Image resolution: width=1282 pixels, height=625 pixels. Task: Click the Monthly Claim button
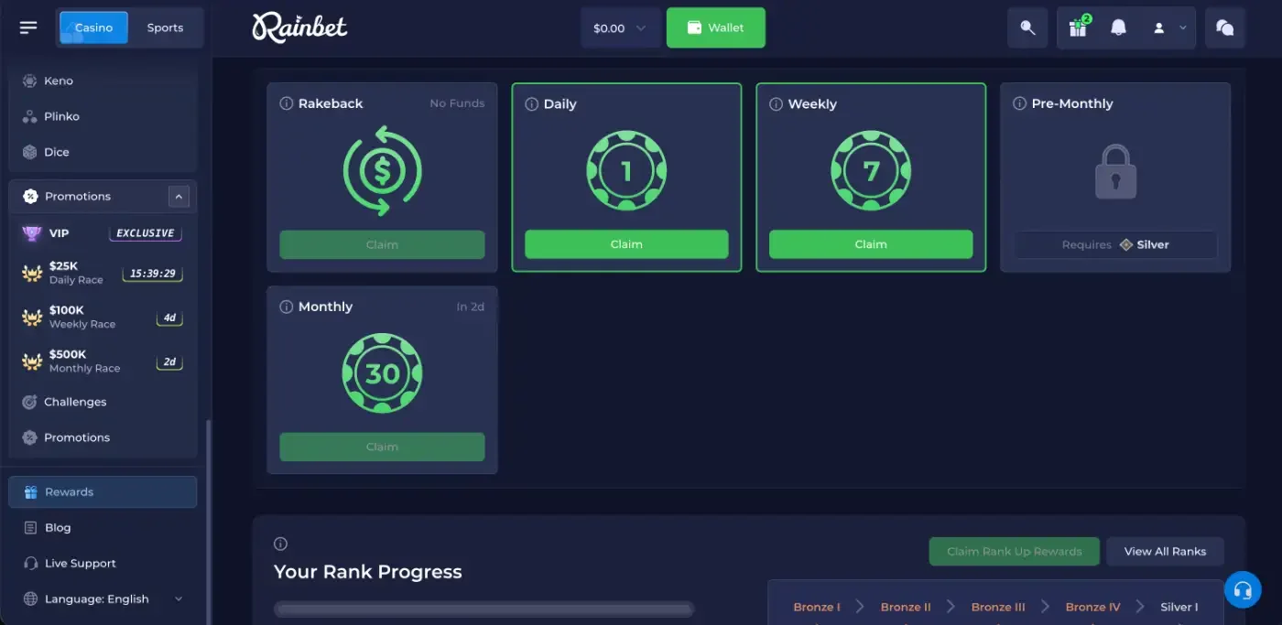point(382,447)
